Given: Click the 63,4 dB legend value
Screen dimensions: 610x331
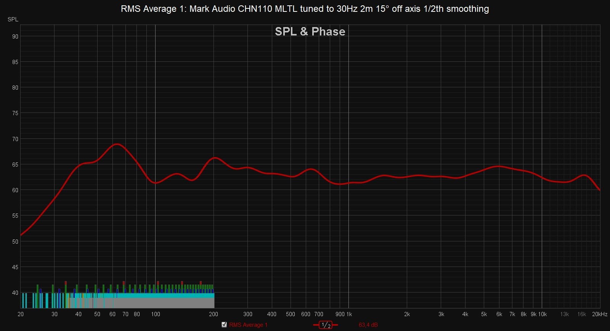Looking at the screenshot, I should tap(368, 325).
